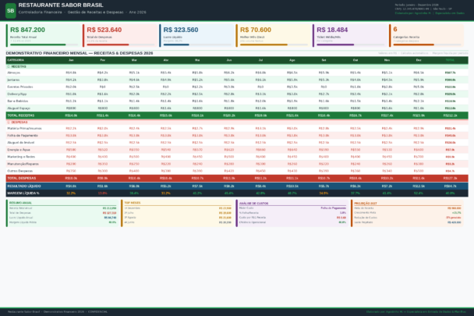Expand the RESUMO ANUAL panel header
The image size is (474, 316).
pyautogui.click(x=20, y=201)
